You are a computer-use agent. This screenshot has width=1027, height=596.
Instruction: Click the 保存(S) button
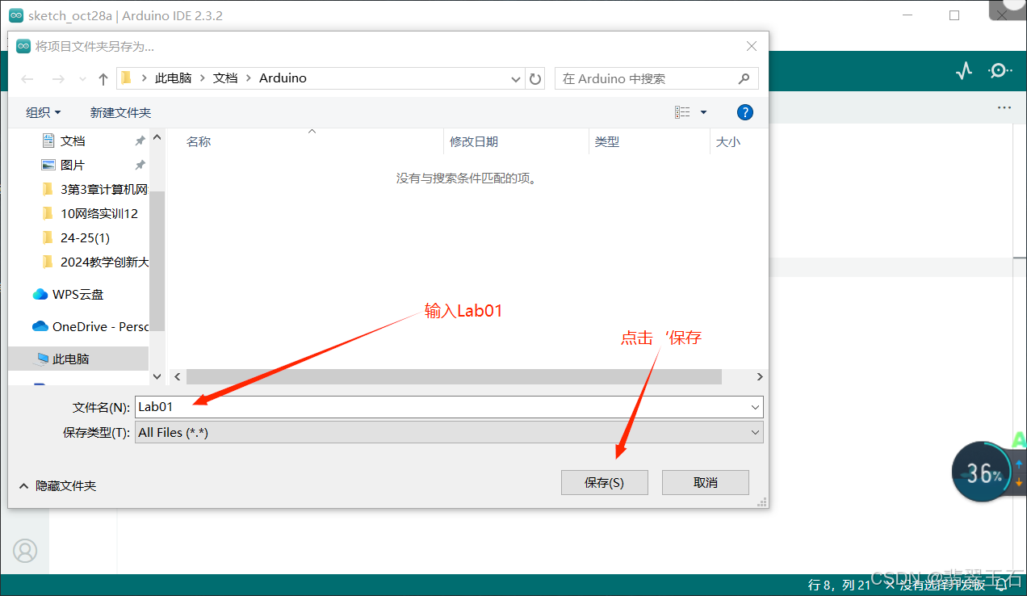click(604, 482)
